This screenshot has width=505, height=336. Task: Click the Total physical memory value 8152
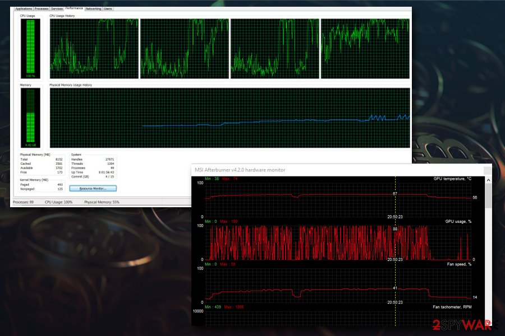[x=59, y=160]
